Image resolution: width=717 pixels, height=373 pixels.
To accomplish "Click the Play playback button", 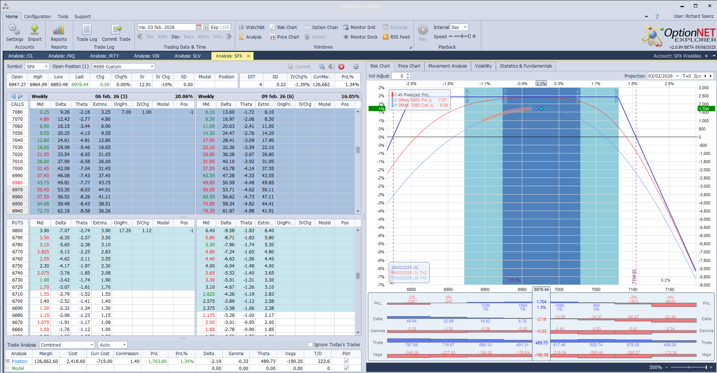I will click(423, 30).
